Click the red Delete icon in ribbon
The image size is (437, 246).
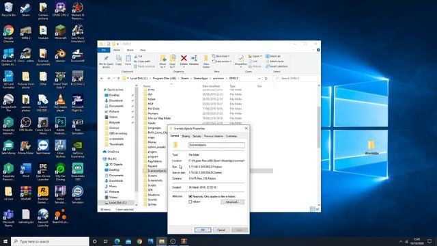pos(184,60)
